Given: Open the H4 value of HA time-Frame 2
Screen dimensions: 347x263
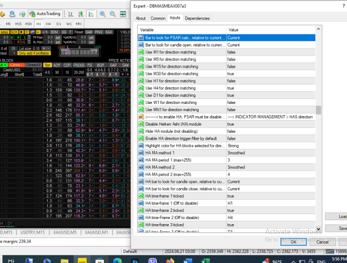Looking at the screenshot, I should 270,217.
